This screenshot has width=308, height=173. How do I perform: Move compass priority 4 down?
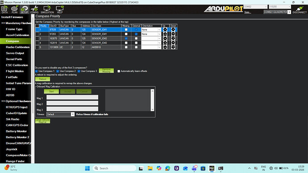(x=173, y=43)
